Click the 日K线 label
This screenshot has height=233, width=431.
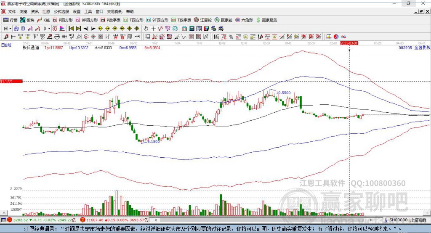[6, 45]
